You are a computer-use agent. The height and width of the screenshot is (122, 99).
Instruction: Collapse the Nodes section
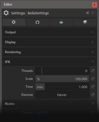coord(50,104)
